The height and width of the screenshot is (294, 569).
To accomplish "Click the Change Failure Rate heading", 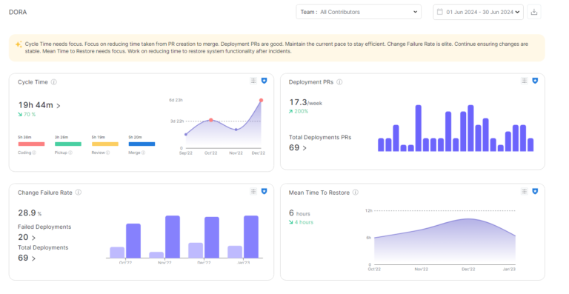I will tap(45, 193).
